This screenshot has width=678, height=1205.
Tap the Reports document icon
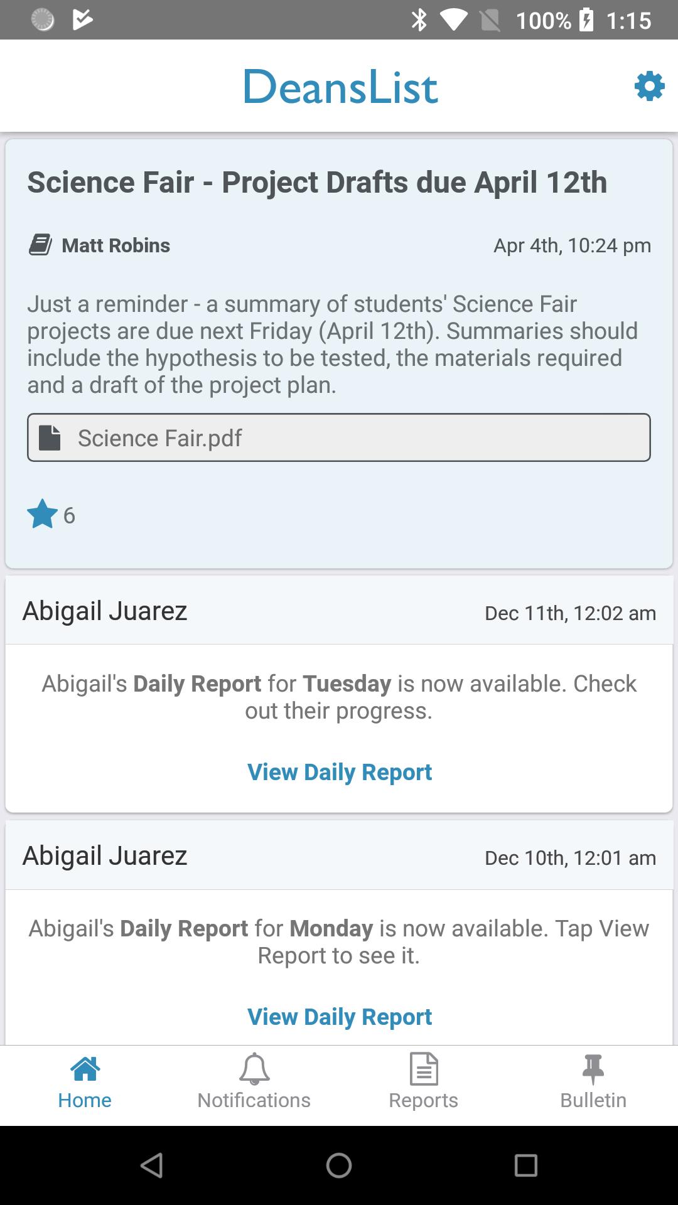point(424,1069)
